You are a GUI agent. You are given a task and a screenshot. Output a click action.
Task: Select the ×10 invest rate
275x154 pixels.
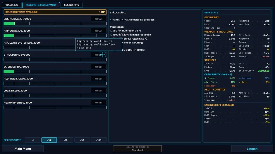49,140
